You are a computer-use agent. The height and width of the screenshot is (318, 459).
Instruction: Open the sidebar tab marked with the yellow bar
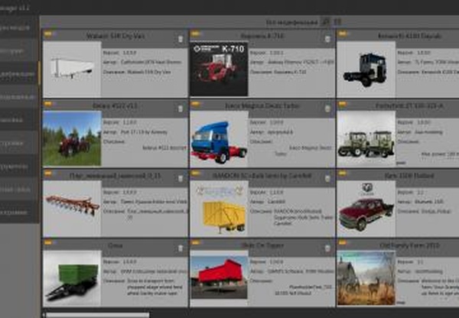(x=19, y=73)
